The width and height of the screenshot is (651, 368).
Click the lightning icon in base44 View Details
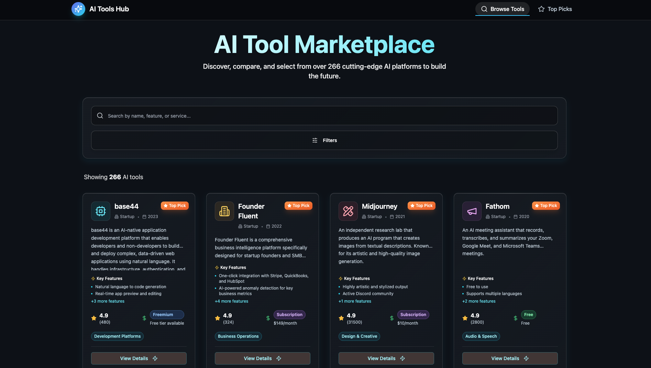click(x=155, y=358)
